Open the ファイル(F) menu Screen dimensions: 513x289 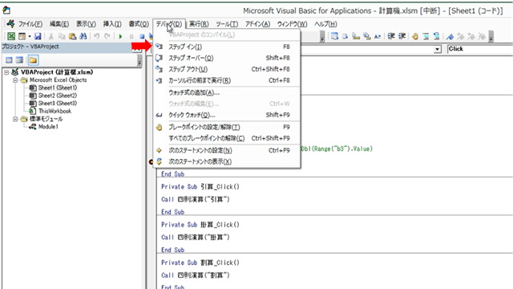click(30, 24)
